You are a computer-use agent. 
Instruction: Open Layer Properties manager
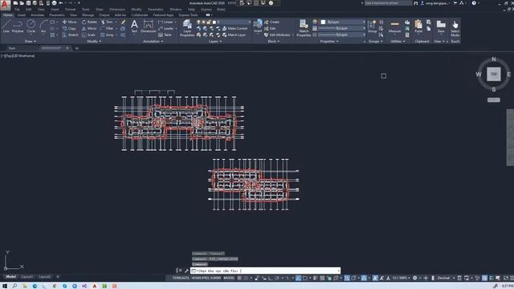187,28
